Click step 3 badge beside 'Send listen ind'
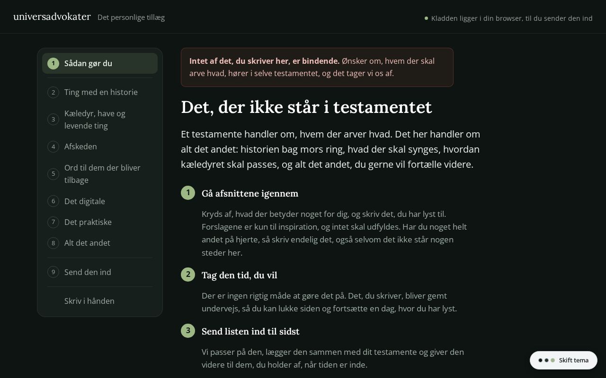The width and height of the screenshot is (606, 378). (x=188, y=331)
